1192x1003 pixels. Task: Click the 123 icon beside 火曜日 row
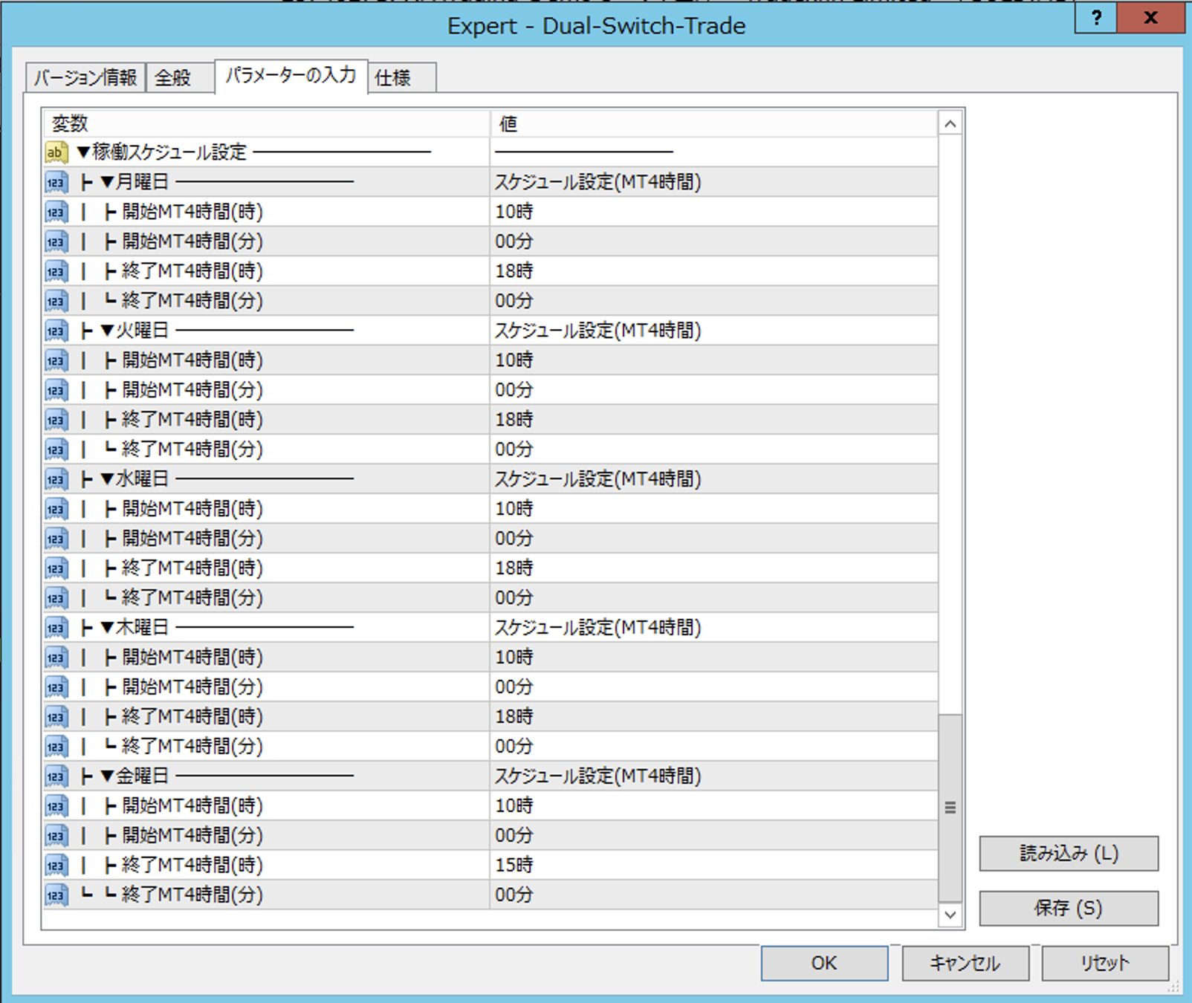pos(56,331)
